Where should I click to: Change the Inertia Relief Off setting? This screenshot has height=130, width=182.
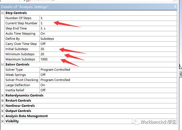pos(108,90)
